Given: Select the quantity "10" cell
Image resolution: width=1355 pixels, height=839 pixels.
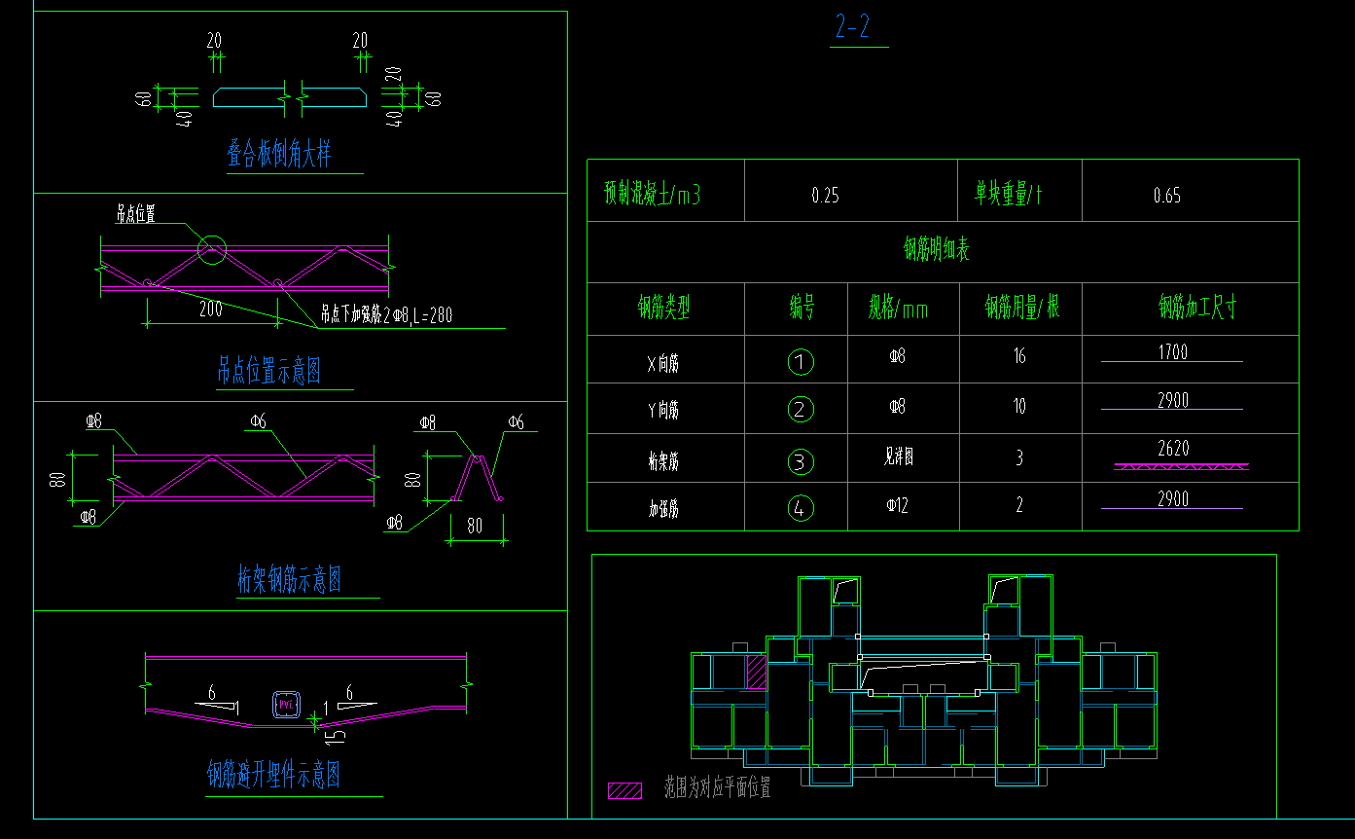Looking at the screenshot, I should point(1019,407).
